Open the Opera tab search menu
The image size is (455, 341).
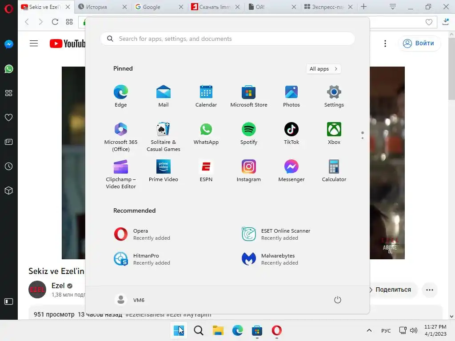tap(393, 7)
